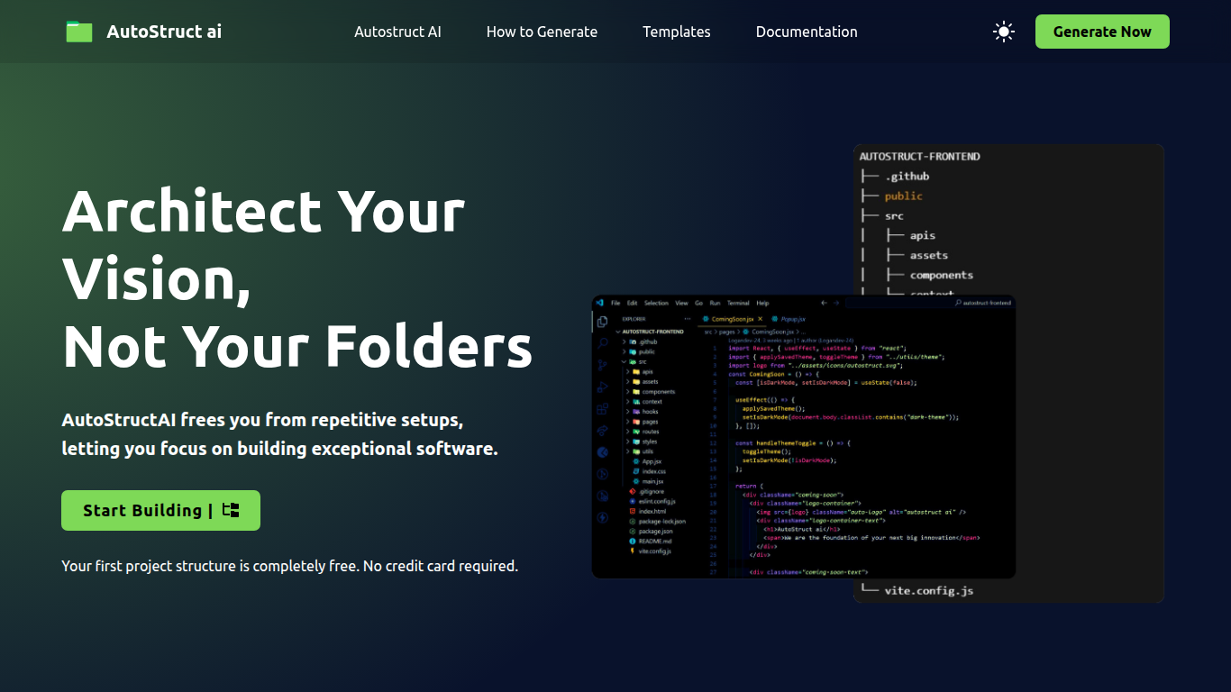Click the Run and Debug icon

pos(603,387)
